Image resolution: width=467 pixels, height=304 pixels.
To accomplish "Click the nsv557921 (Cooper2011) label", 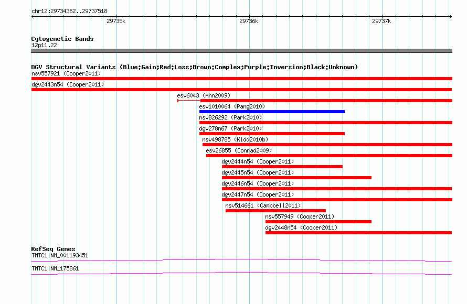I will (66, 73).
